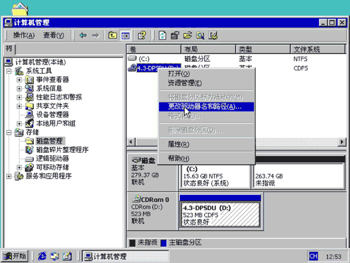Expand the 服务和应用程序 tree node
The image size is (350, 263).
[x=9, y=176]
